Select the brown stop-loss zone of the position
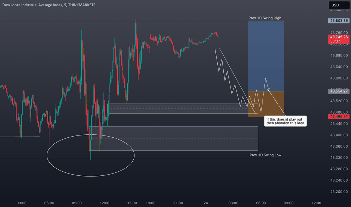 (x=266, y=104)
